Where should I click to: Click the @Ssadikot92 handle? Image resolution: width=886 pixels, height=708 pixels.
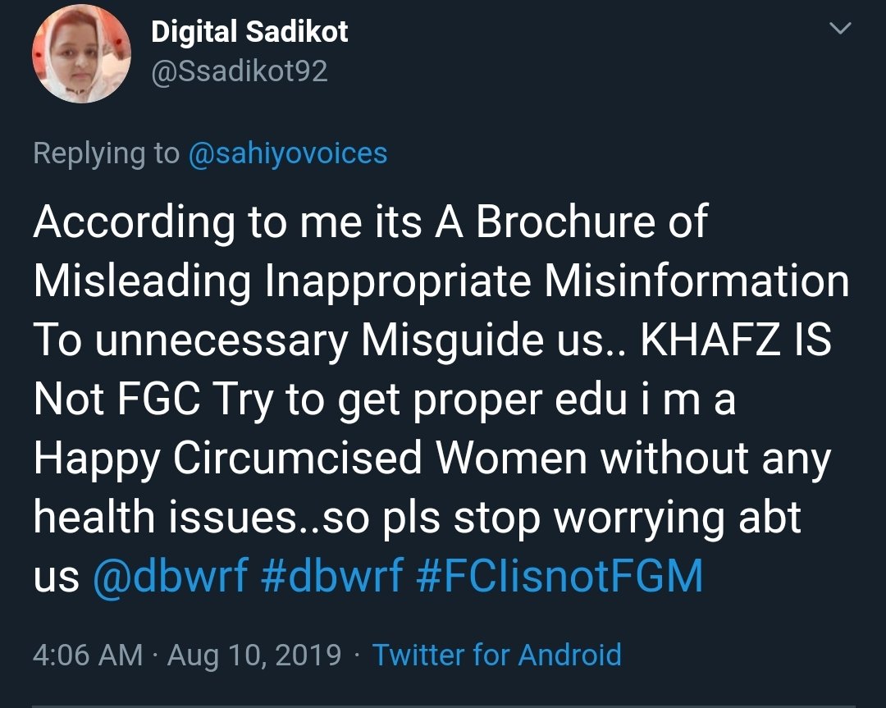tap(240, 71)
